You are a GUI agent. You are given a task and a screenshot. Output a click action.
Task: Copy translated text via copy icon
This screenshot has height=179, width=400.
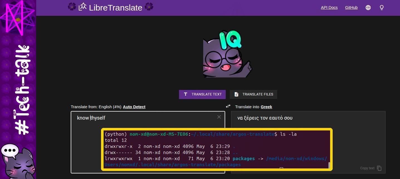(x=379, y=168)
